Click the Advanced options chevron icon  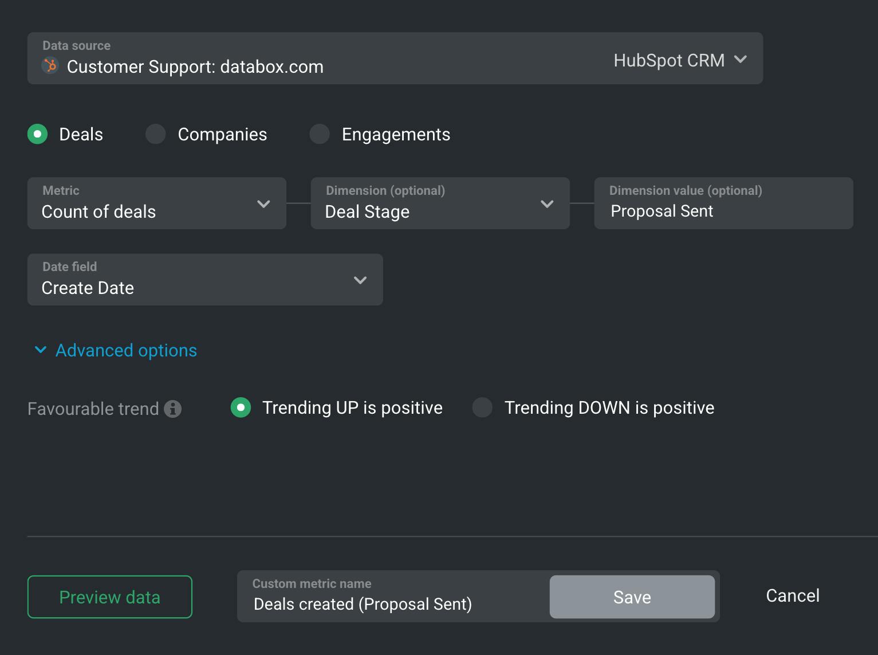point(41,350)
